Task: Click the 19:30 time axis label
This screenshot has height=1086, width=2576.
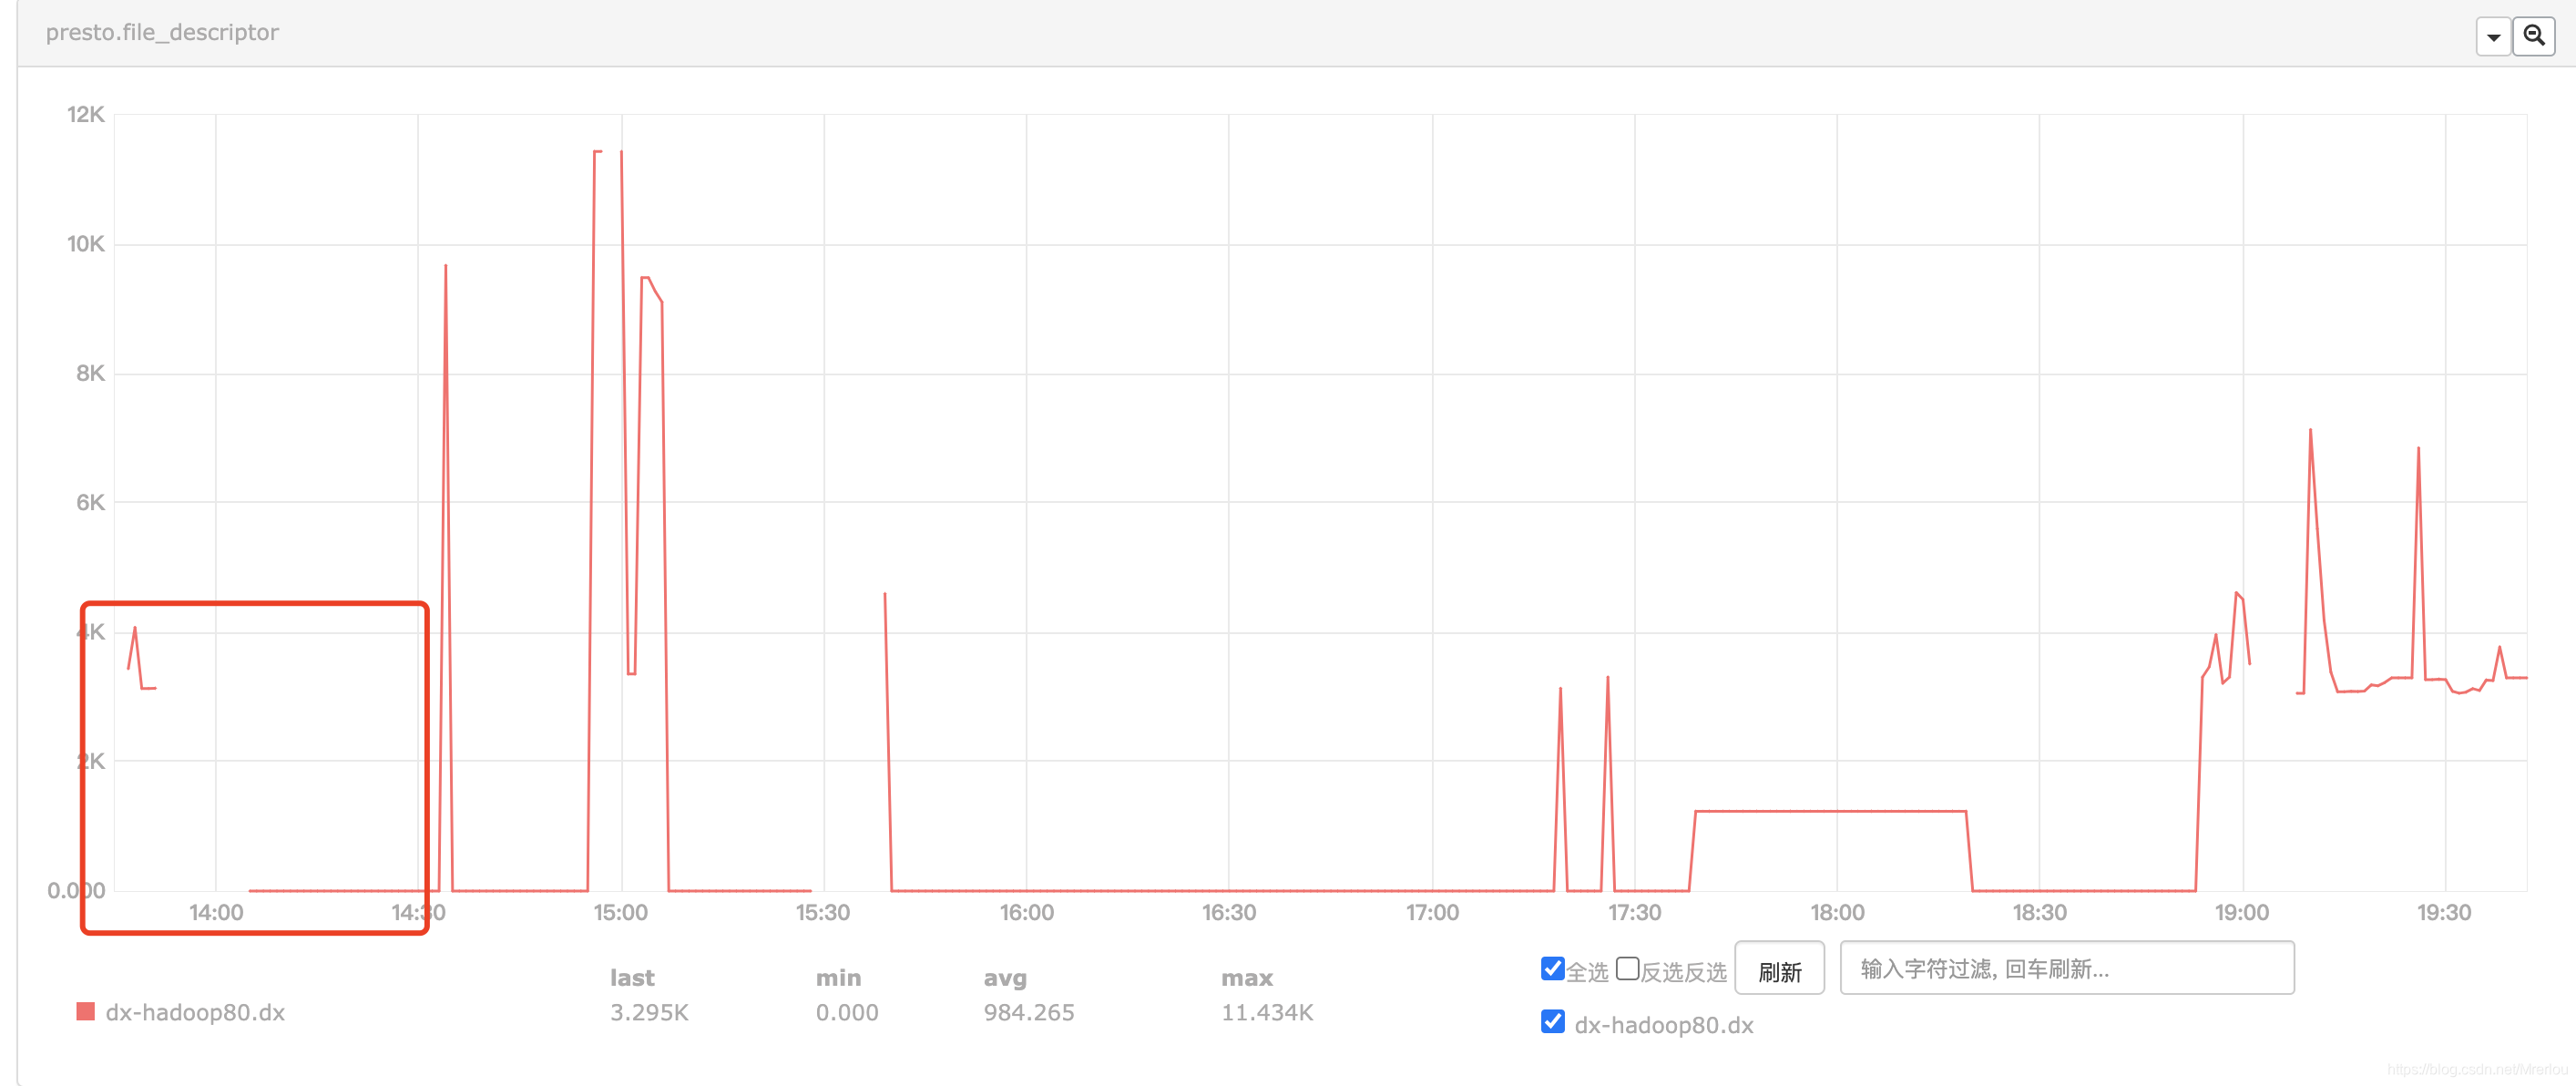Action: tap(2443, 912)
